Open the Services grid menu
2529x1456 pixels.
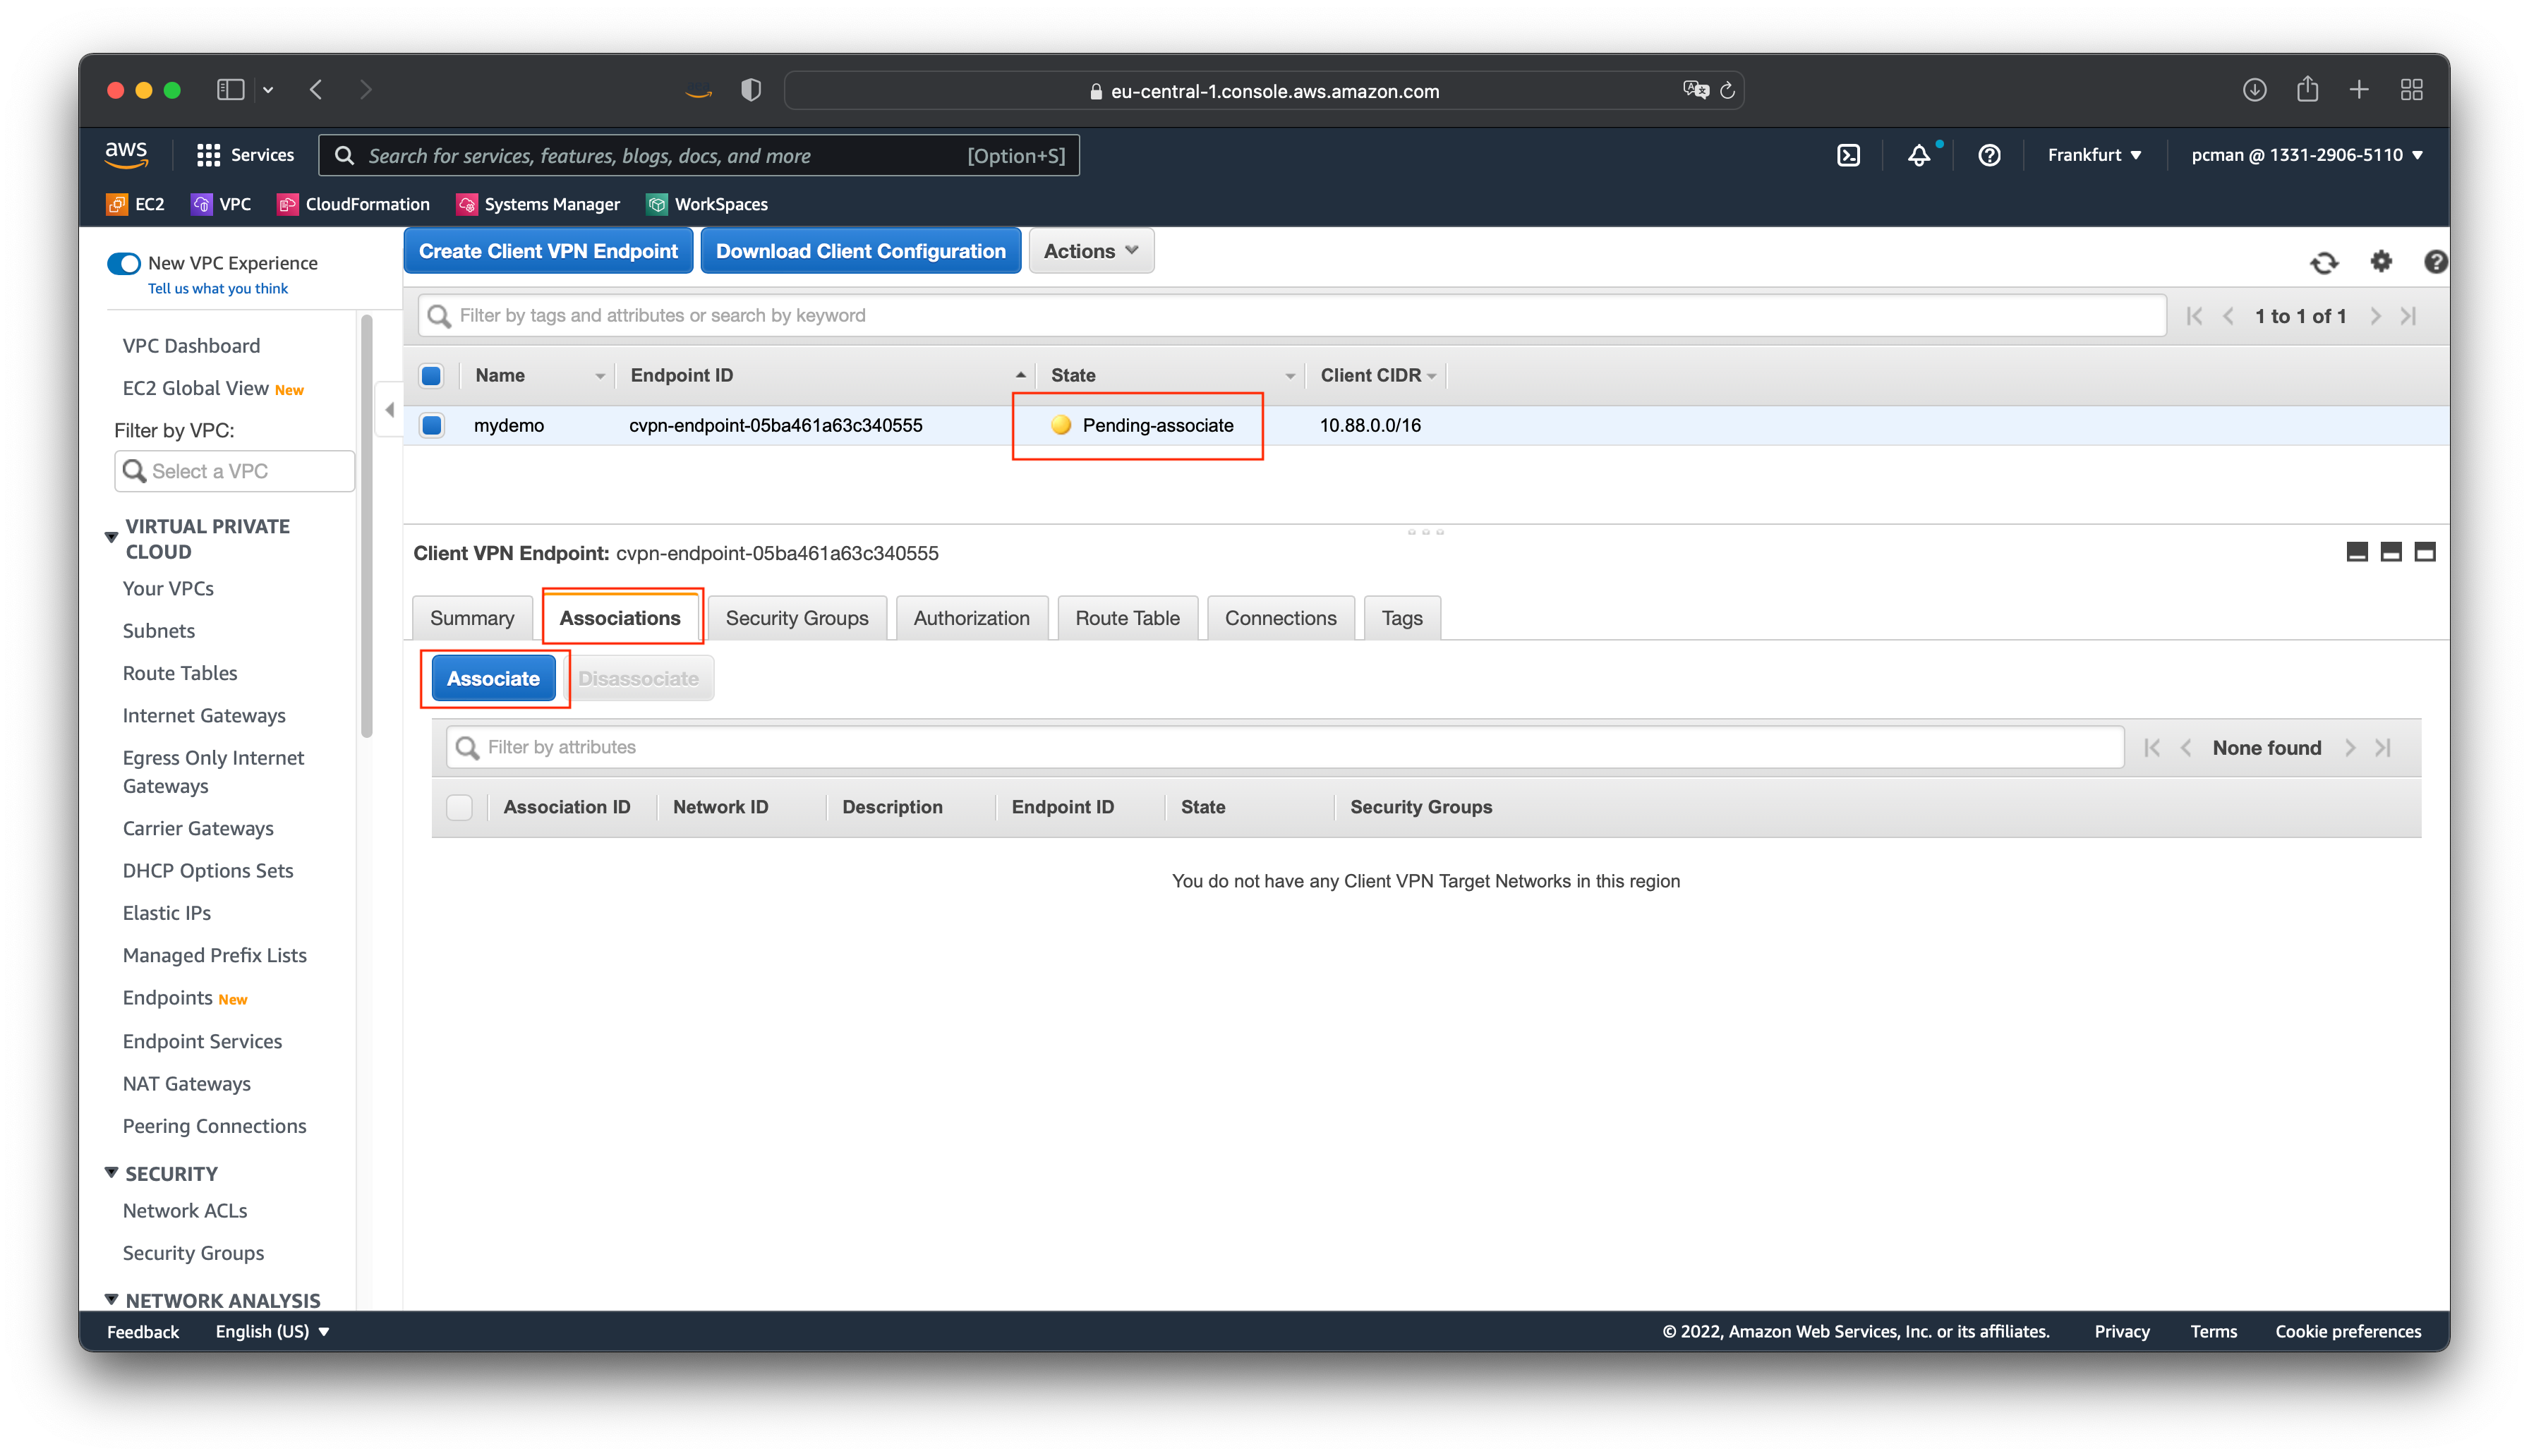point(245,155)
